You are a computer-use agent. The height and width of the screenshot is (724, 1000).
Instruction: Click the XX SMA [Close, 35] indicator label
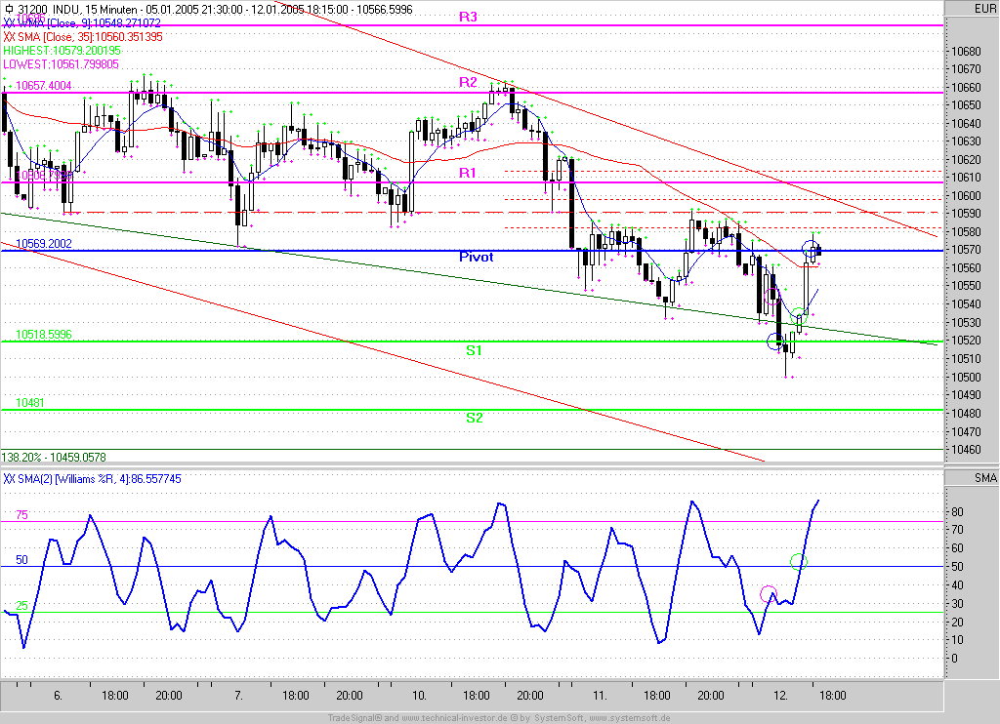click(83, 37)
